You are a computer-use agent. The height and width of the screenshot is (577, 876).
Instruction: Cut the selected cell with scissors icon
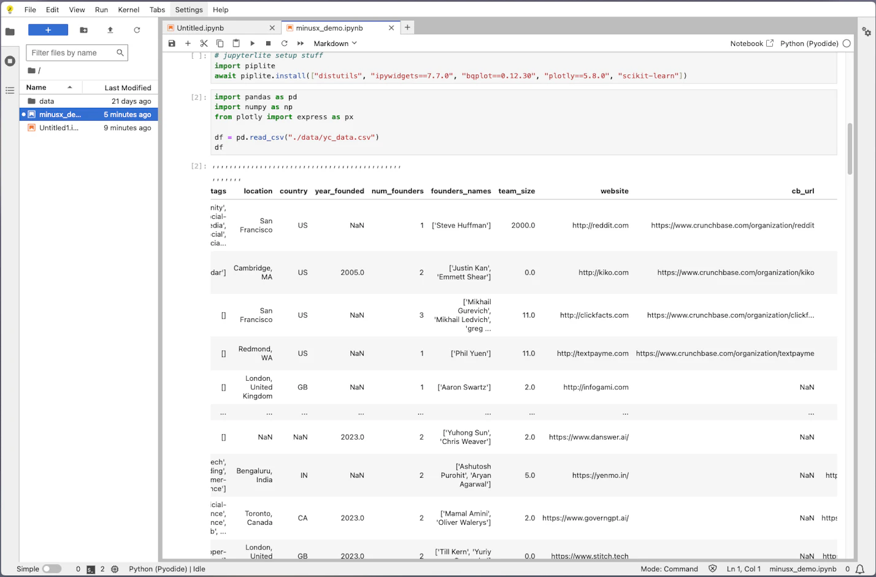pyautogui.click(x=204, y=44)
